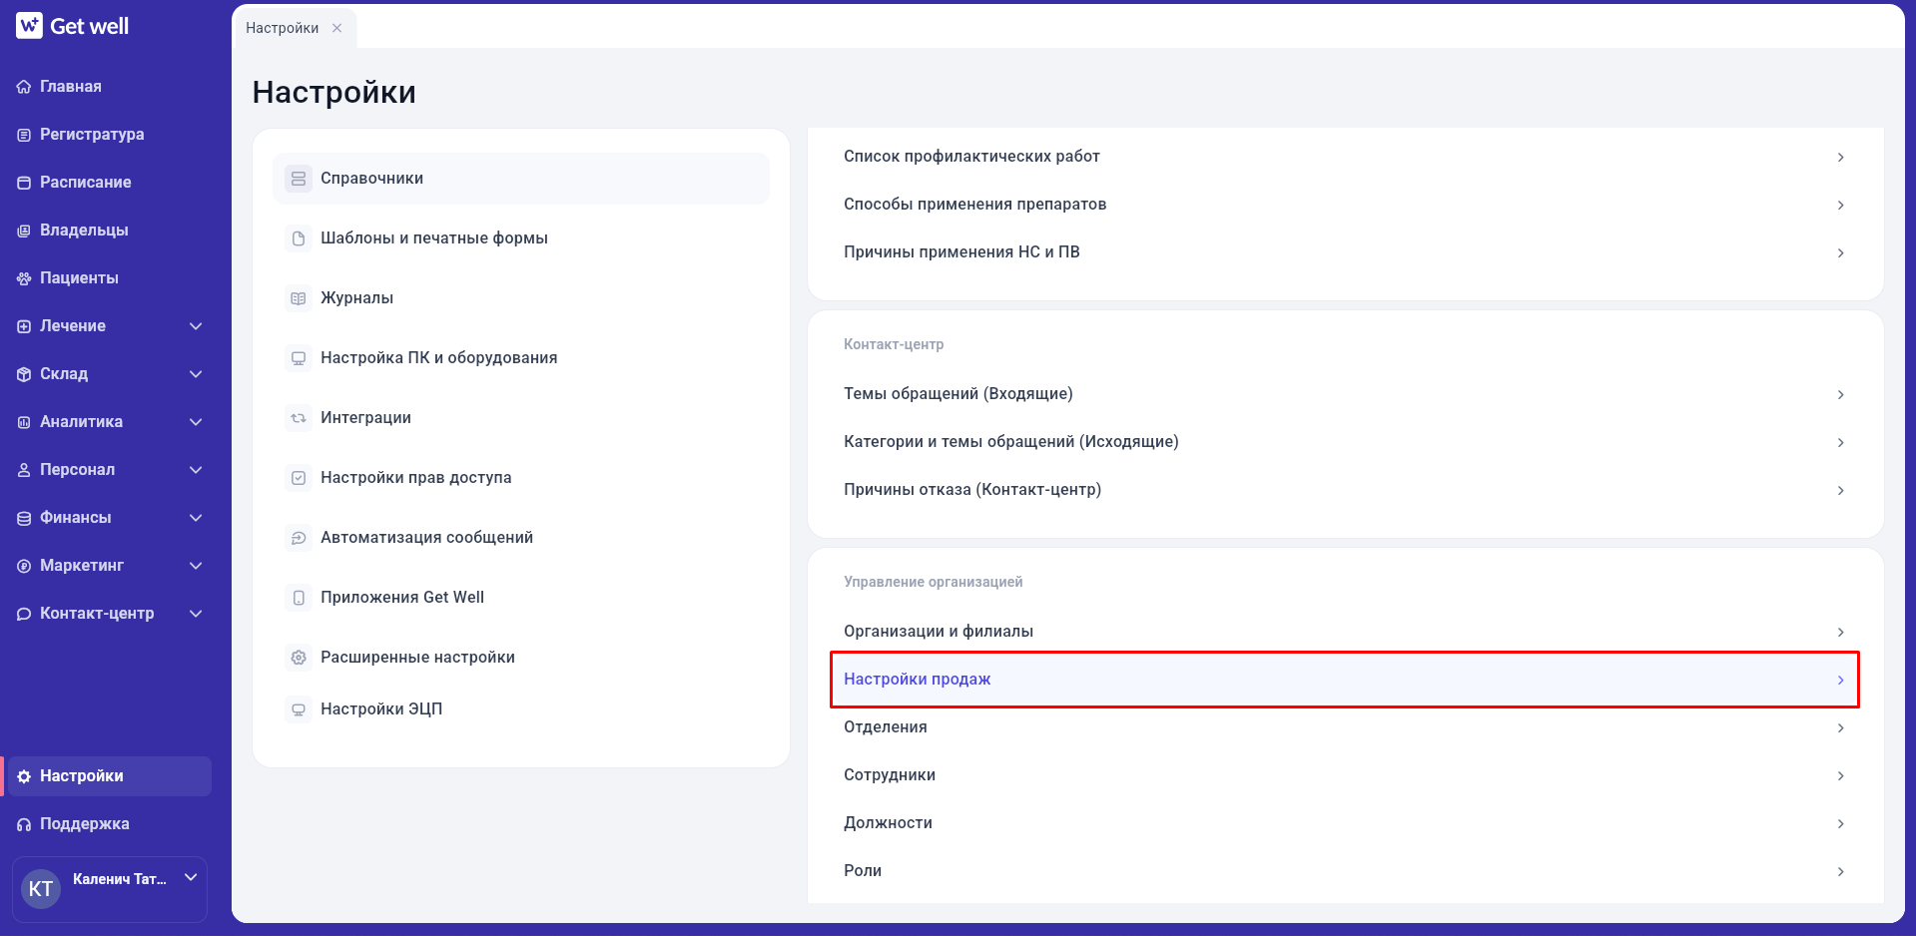Click the Настройки gear icon in sidebar
The image size is (1916, 936).
[24, 776]
